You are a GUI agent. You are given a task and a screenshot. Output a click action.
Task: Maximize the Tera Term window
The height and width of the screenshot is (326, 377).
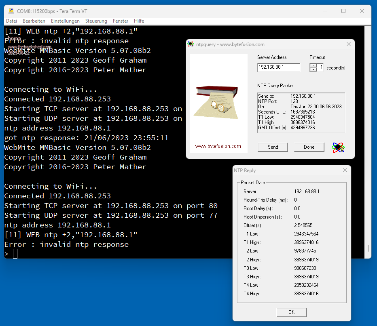pos(343,11)
